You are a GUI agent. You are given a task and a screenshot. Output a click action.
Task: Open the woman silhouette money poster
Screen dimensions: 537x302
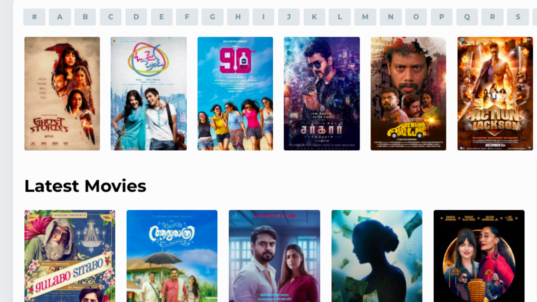(377, 256)
